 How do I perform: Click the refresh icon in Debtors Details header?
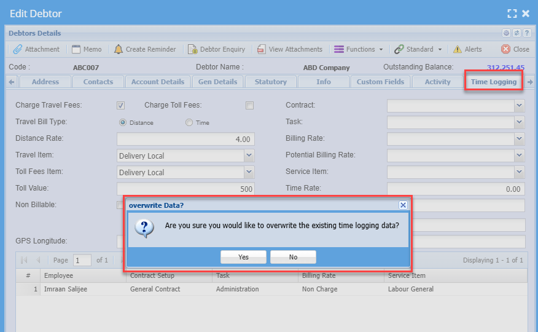(x=517, y=33)
